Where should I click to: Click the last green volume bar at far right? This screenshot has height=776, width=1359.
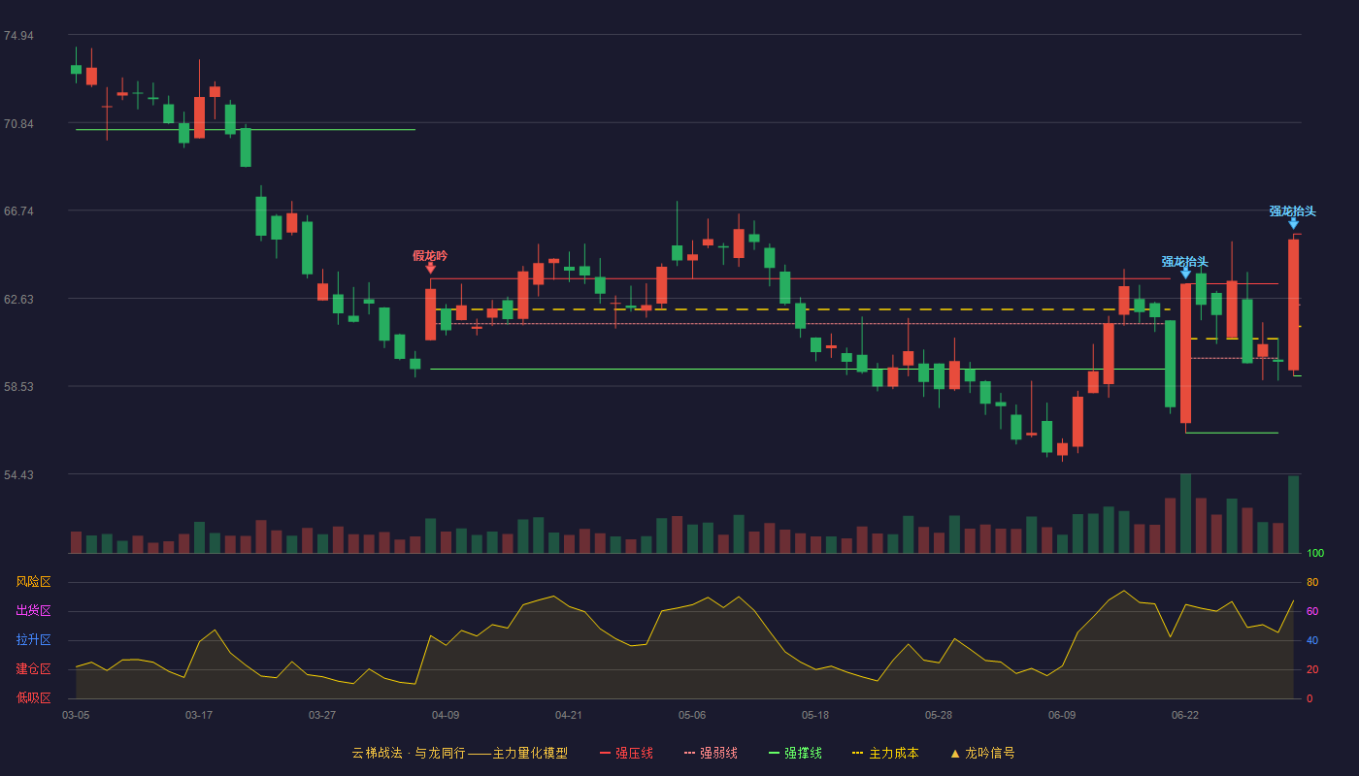1293,514
